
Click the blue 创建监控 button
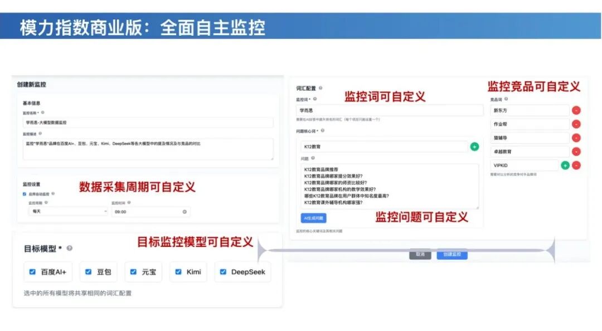tap(452, 255)
